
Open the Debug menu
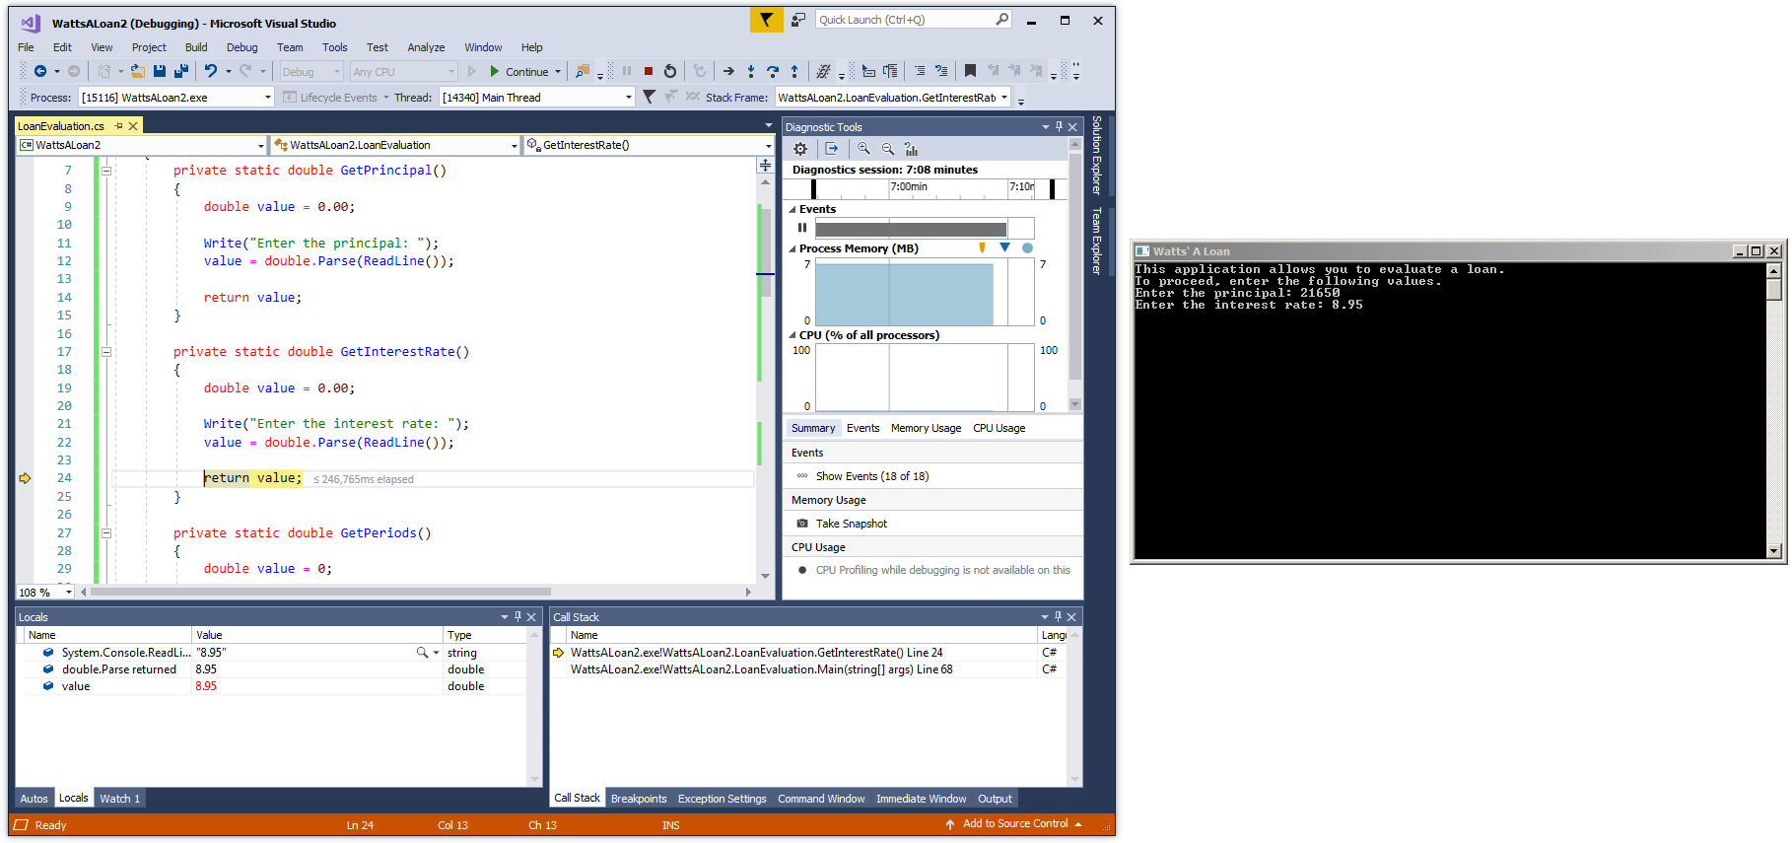pyautogui.click(x=241, y=47)
